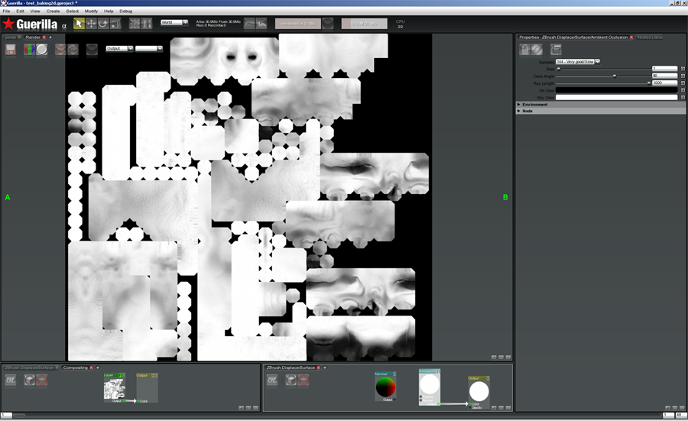Viewport: 688px width, 421px height.
Task: Switch to the persp tab
Action: (x=10, y=37)
